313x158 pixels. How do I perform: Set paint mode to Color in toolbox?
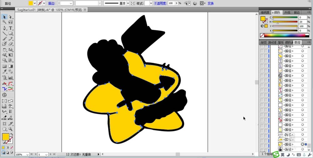pyautogui.click(x=3, y=148)
